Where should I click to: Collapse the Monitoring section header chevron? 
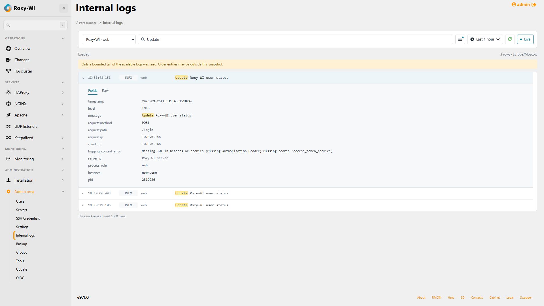(x=63, y=149)
